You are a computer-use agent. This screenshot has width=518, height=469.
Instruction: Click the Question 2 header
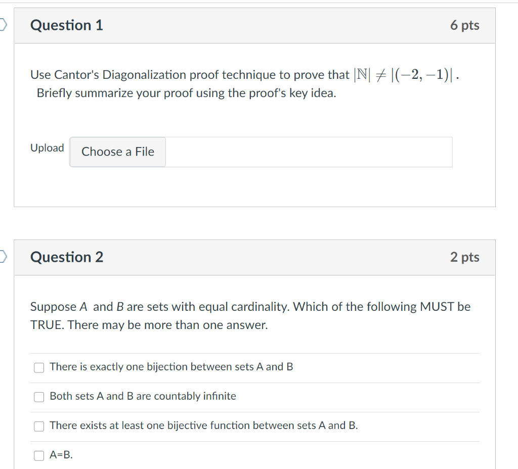pos(67,257)
